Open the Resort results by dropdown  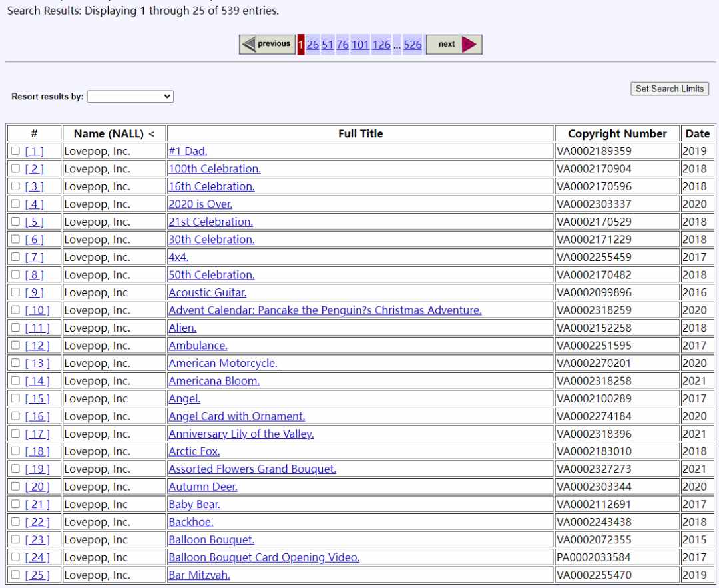click(130, 97)
